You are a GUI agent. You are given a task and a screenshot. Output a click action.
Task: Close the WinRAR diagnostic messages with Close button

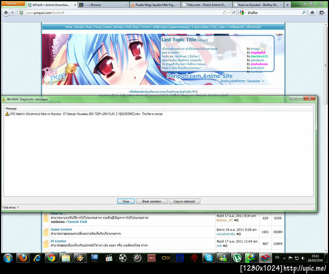click(126, 202)
